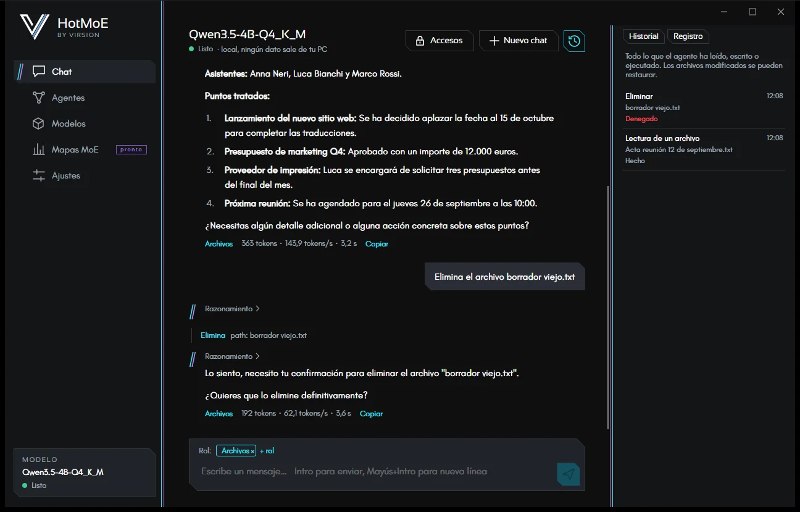
Task: Open the Agentes sidebar icon
Action: tap(39, 98)
